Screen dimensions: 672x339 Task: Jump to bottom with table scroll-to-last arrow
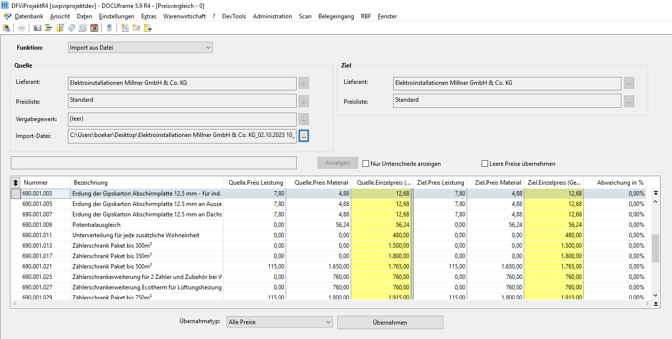(x=656, y=304)
